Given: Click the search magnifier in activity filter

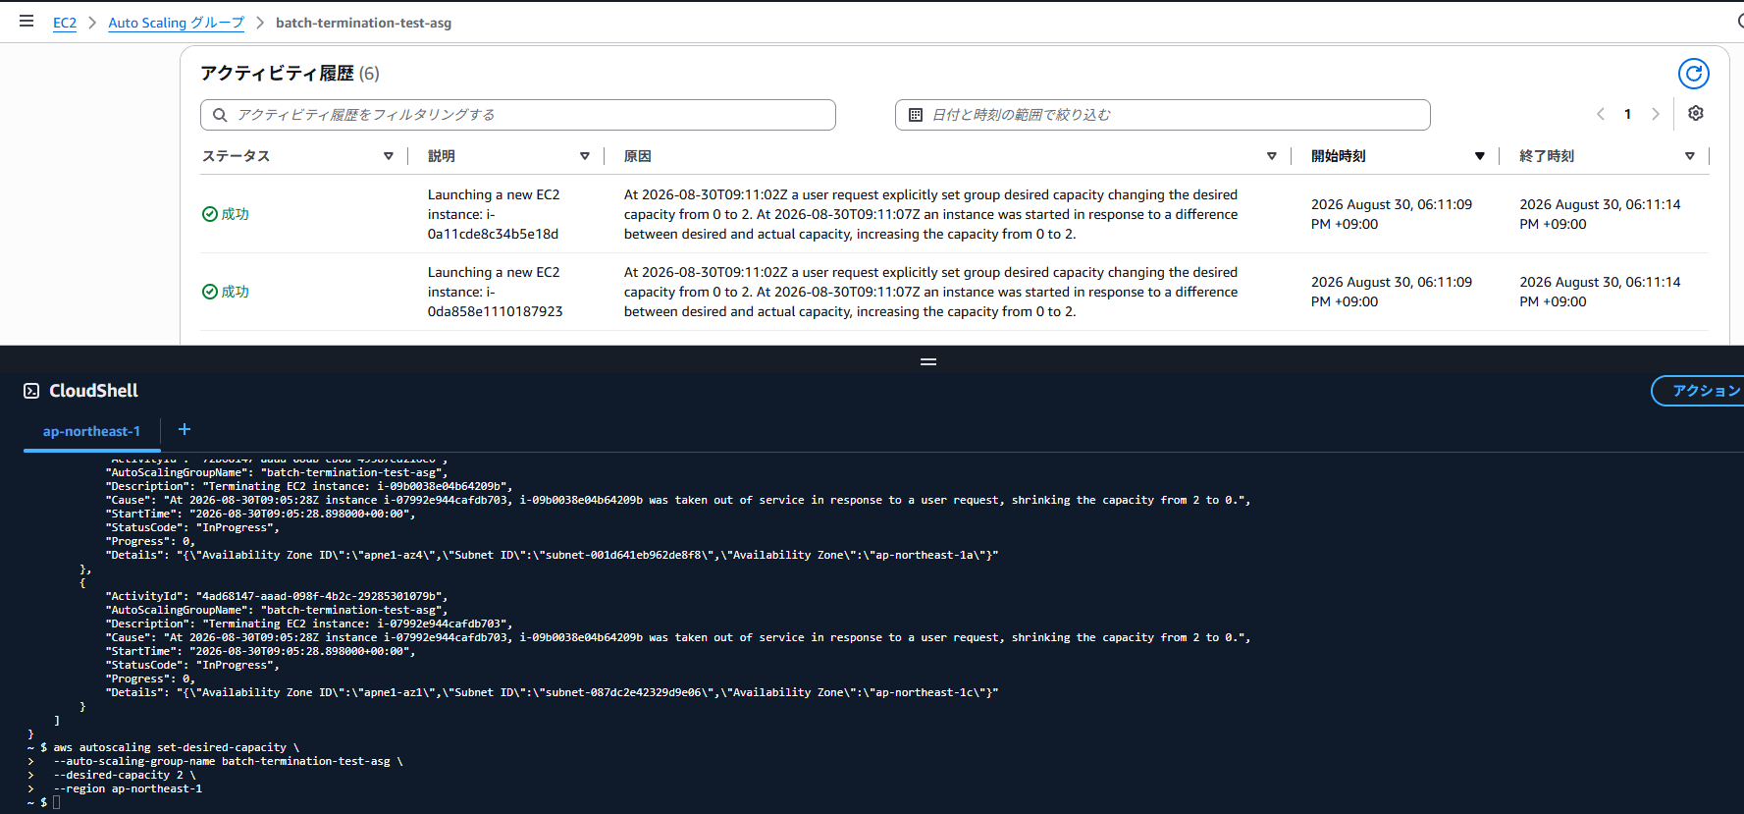Looking at the screenshot, I should (220, 115).
